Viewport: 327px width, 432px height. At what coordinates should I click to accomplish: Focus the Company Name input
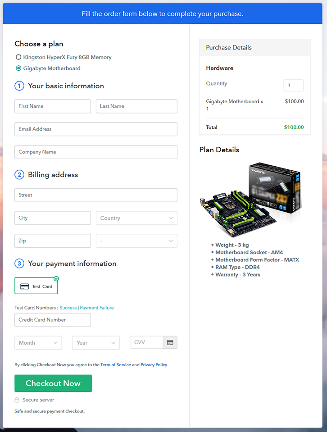pyautogui.click(x=96, y=152)
